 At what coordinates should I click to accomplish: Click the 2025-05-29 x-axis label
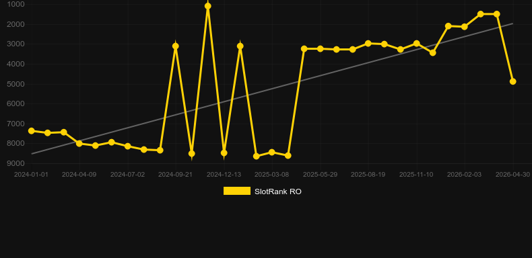321,175
